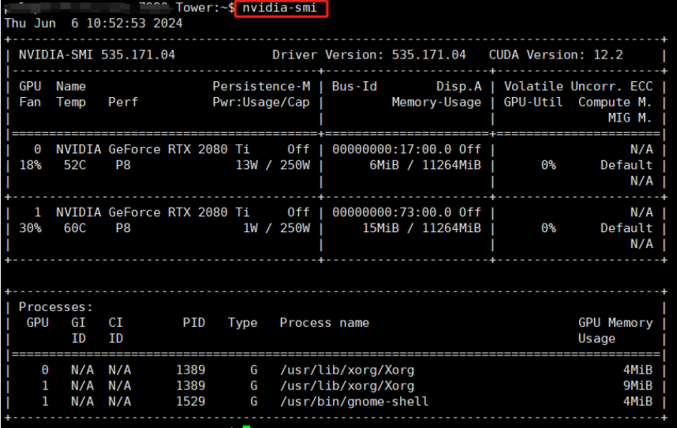Click the Pwr:Usage/Cap header

pos(261,103)
